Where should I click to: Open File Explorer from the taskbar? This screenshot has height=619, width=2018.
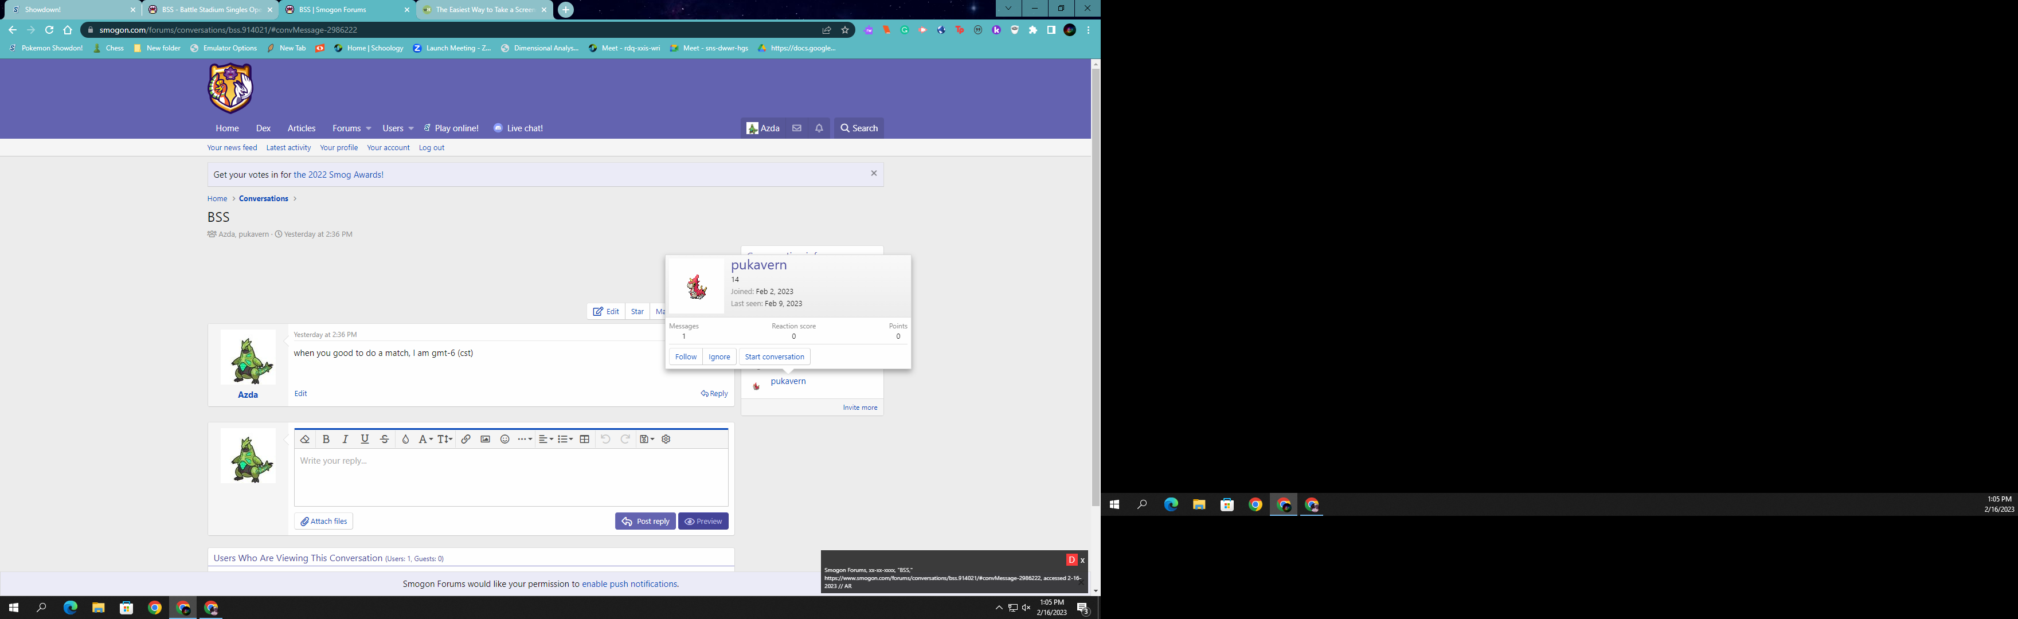[98, 607]
